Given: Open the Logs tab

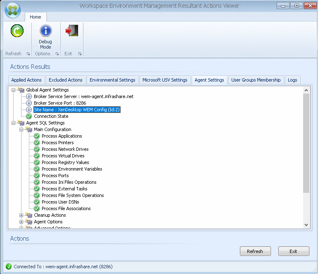Looking at the screenshot, I should click(x=292, y=80).
